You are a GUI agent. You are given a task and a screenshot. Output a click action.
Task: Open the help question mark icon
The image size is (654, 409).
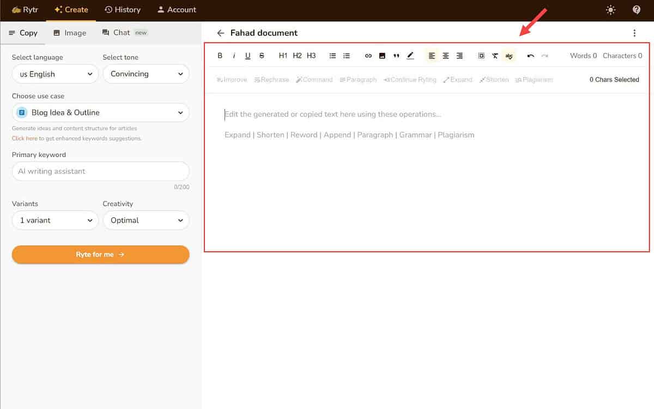click(637, 10)
